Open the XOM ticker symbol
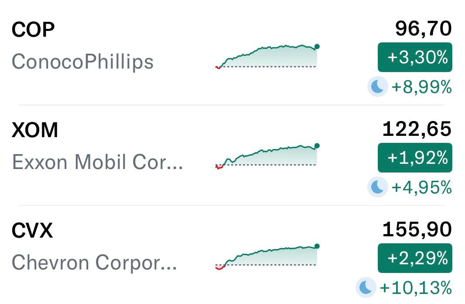 (x=35, y=130)
